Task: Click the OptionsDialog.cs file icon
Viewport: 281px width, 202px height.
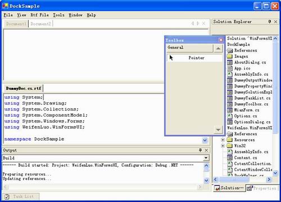Action: point(230,122)
